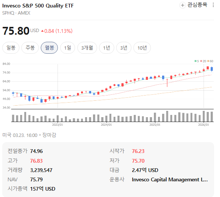
Task: Click the 34.00 price axis label
Action: pyautogui.click(x=6, y=107)
